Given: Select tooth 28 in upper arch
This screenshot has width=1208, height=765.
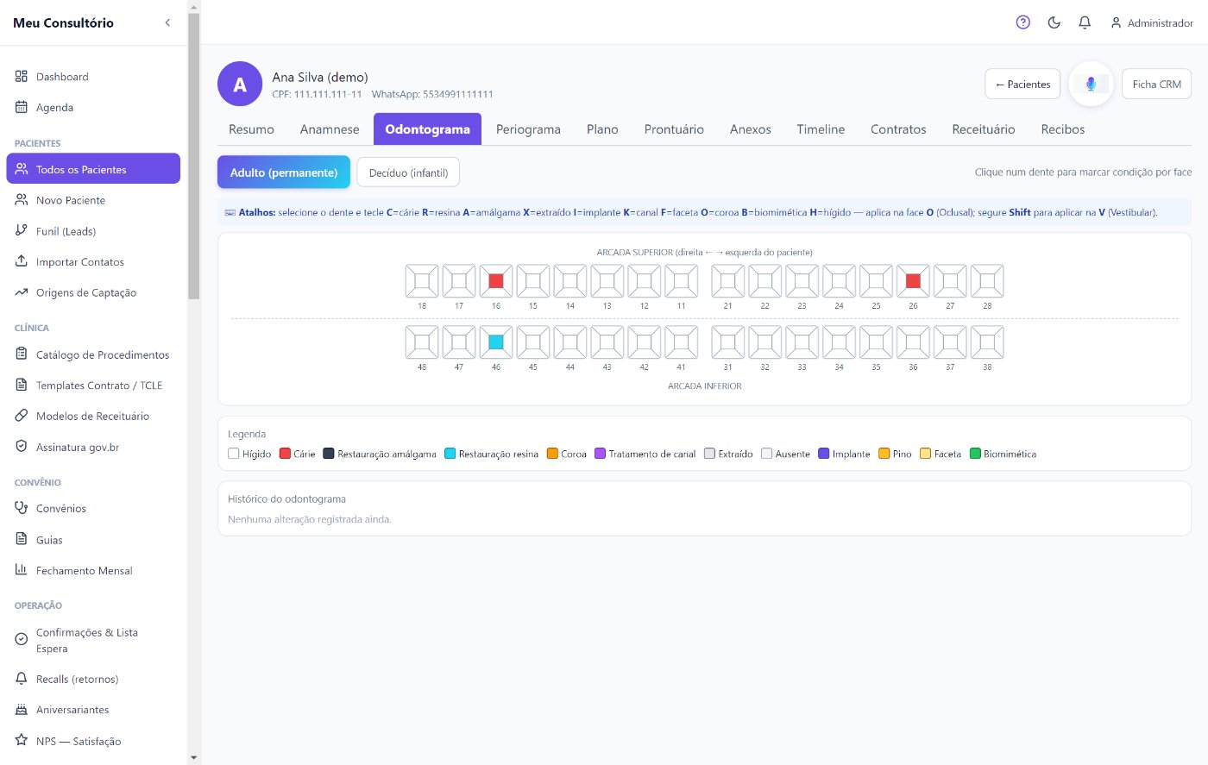Looking at the screenshot, I should coord(987,281).
